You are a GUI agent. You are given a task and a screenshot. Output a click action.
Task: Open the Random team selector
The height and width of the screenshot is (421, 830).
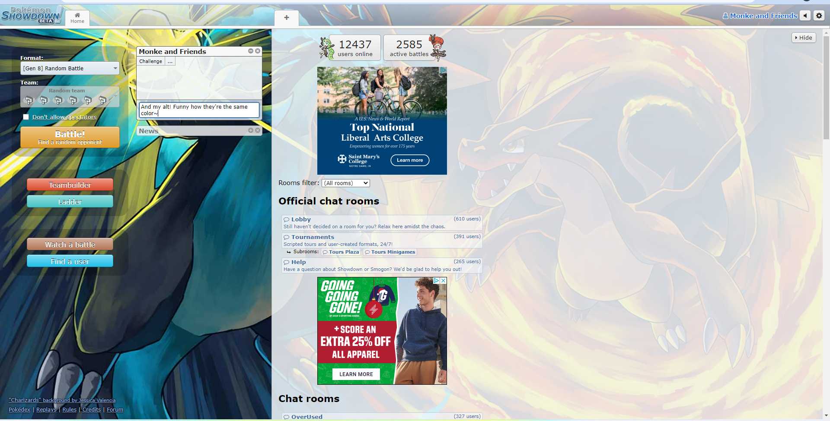coord(70,97)
